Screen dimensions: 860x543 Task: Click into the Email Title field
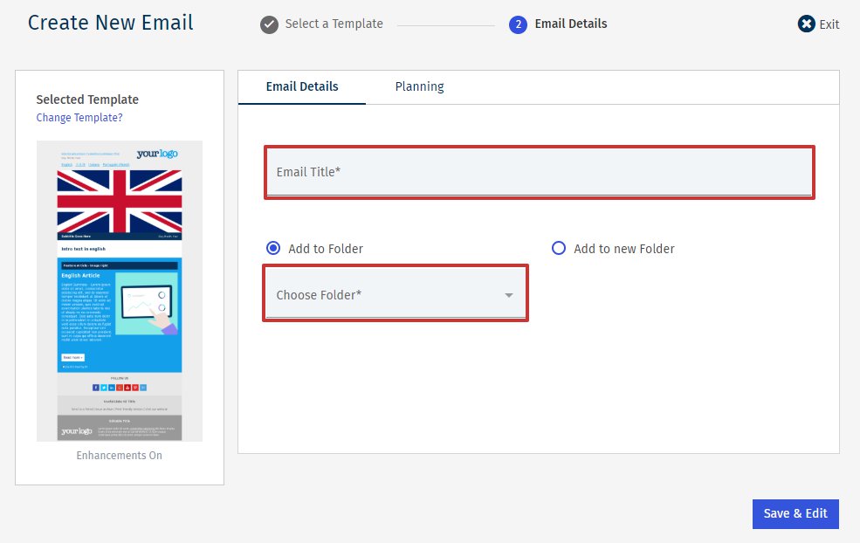point(540,172)
